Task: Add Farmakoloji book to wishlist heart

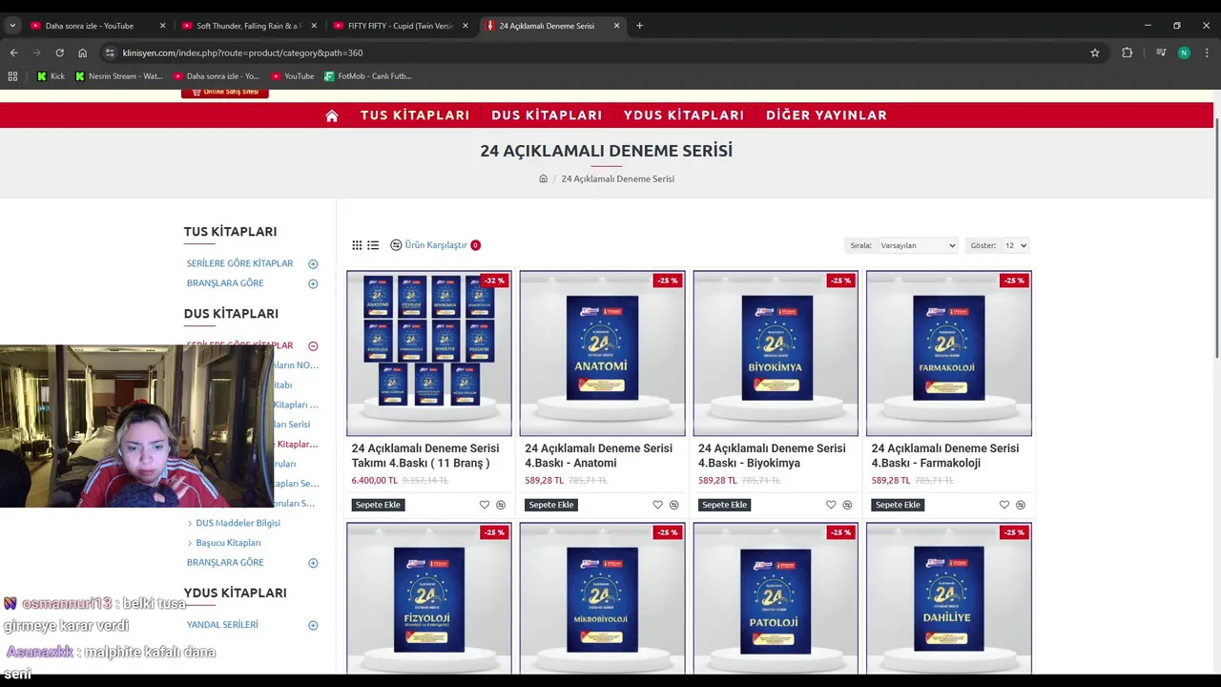Action: (1004, 505)
